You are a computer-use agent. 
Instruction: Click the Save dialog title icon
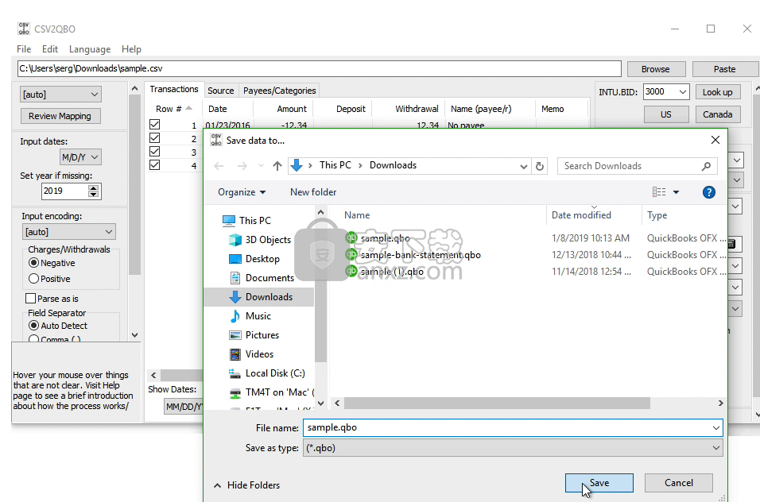(x=216, y=140)
